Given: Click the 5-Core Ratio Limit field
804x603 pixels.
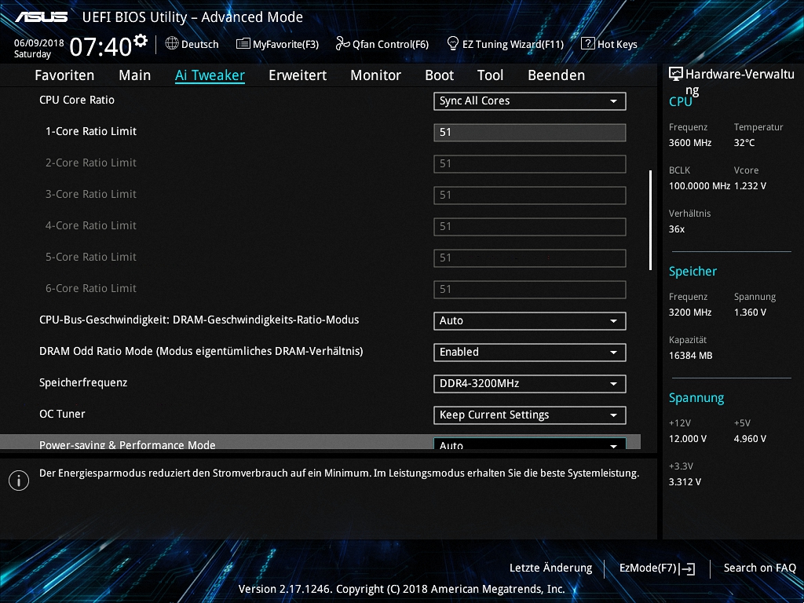Looking at the screenshot, I should 530,258.
